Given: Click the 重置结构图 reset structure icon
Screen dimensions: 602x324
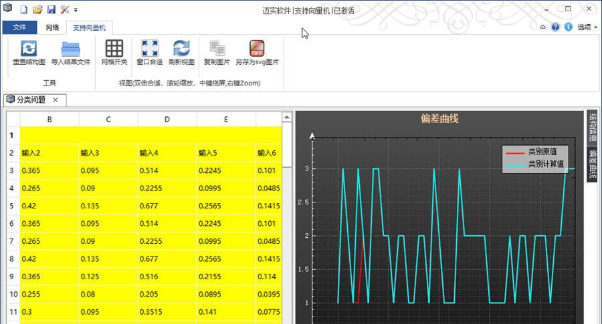Looking at the screenshot, I should 29,49.
